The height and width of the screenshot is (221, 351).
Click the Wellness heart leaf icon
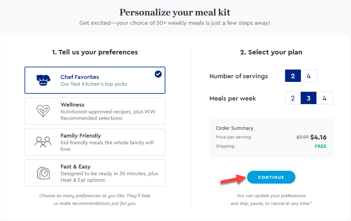43,111
